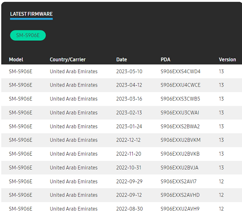
Task: Open firmware S906EXXU2BVKM row
Action: point(122,140)
